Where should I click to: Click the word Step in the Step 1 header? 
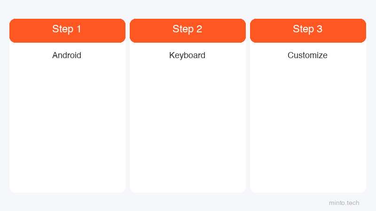tap(63, 29)
